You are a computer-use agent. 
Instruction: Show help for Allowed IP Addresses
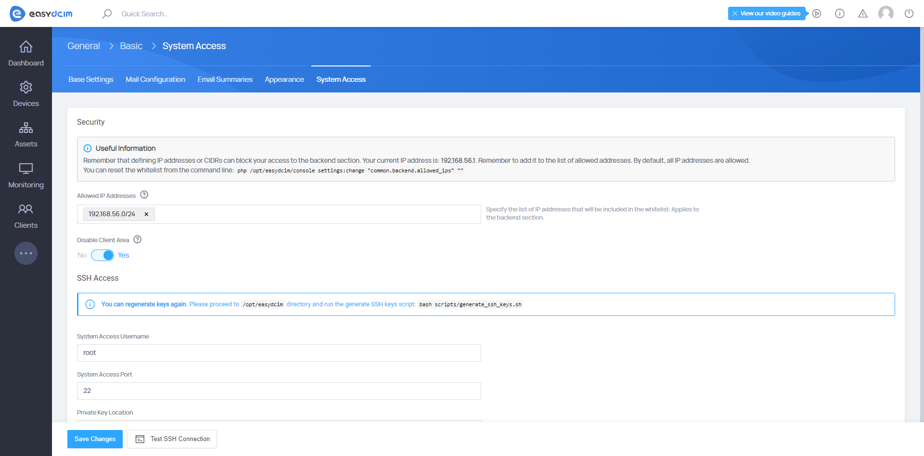point(144,195)
